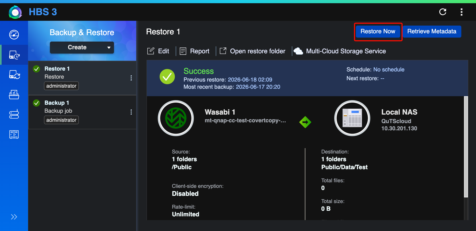This screenshot has width=476, height=231.
Task: Open the Sync sidebar icon
Action: tap(14, 75)
